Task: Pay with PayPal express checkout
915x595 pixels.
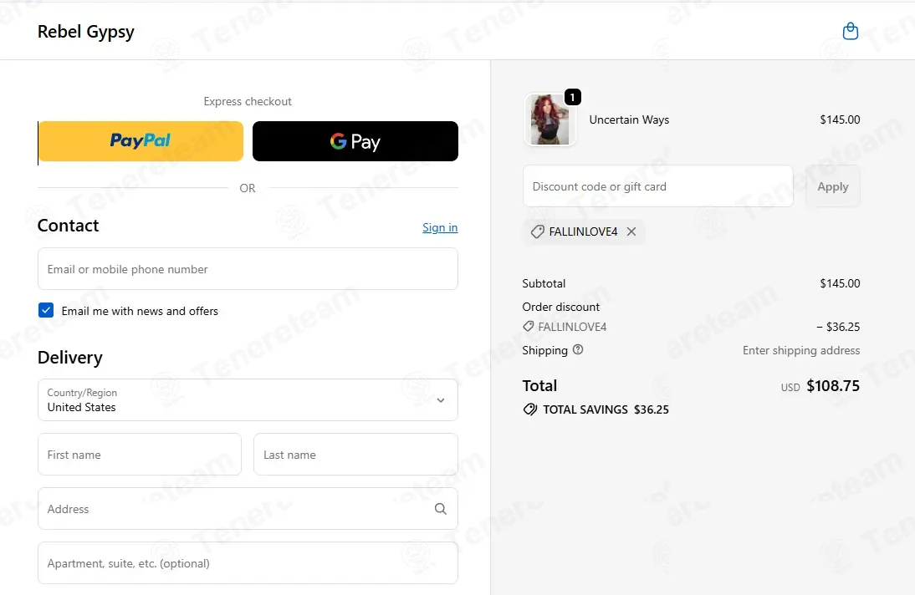Action: pyautogui.click(x=141, y=141)
